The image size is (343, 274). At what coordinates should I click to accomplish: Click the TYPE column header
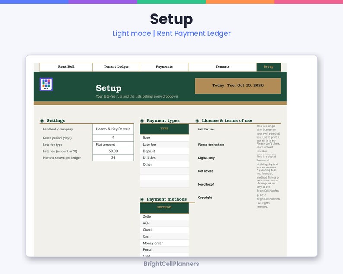(164, 129)
